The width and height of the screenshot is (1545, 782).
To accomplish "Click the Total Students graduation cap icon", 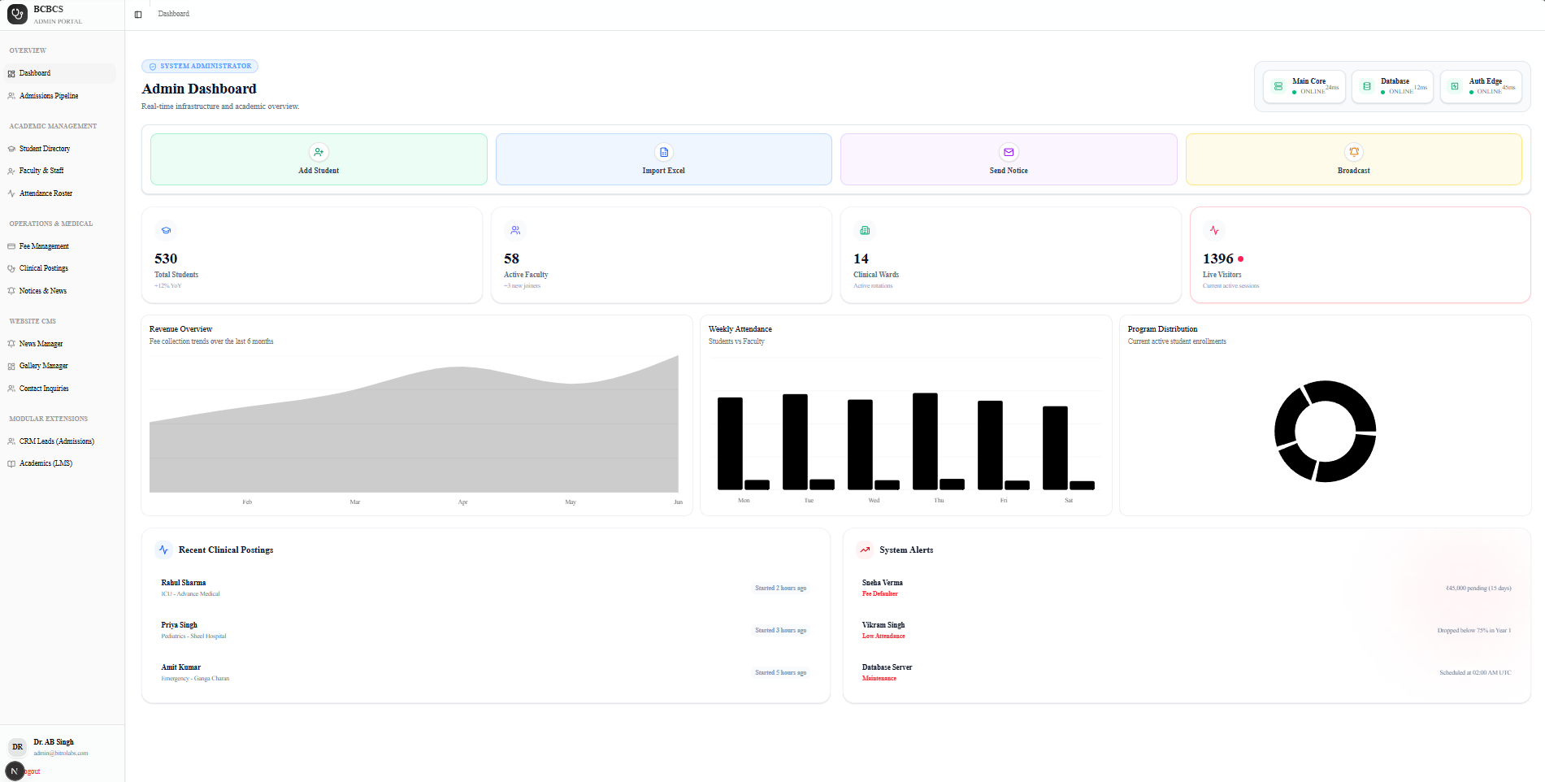I will click(166, 230).
